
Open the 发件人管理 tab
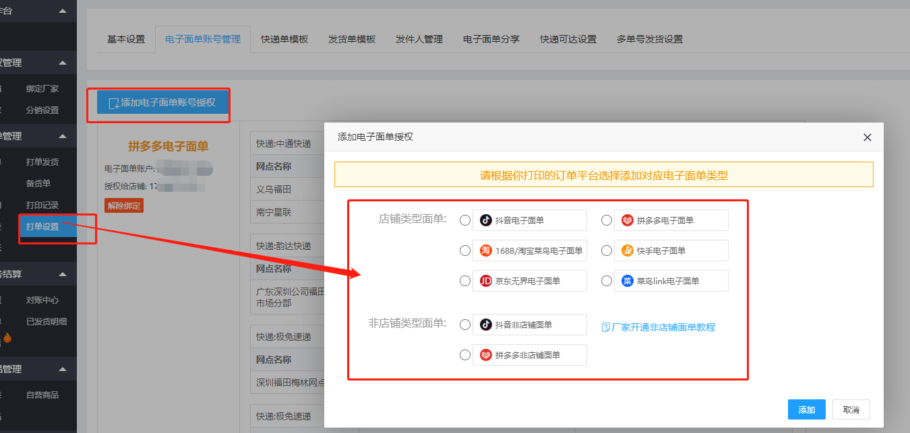(419, 39)
